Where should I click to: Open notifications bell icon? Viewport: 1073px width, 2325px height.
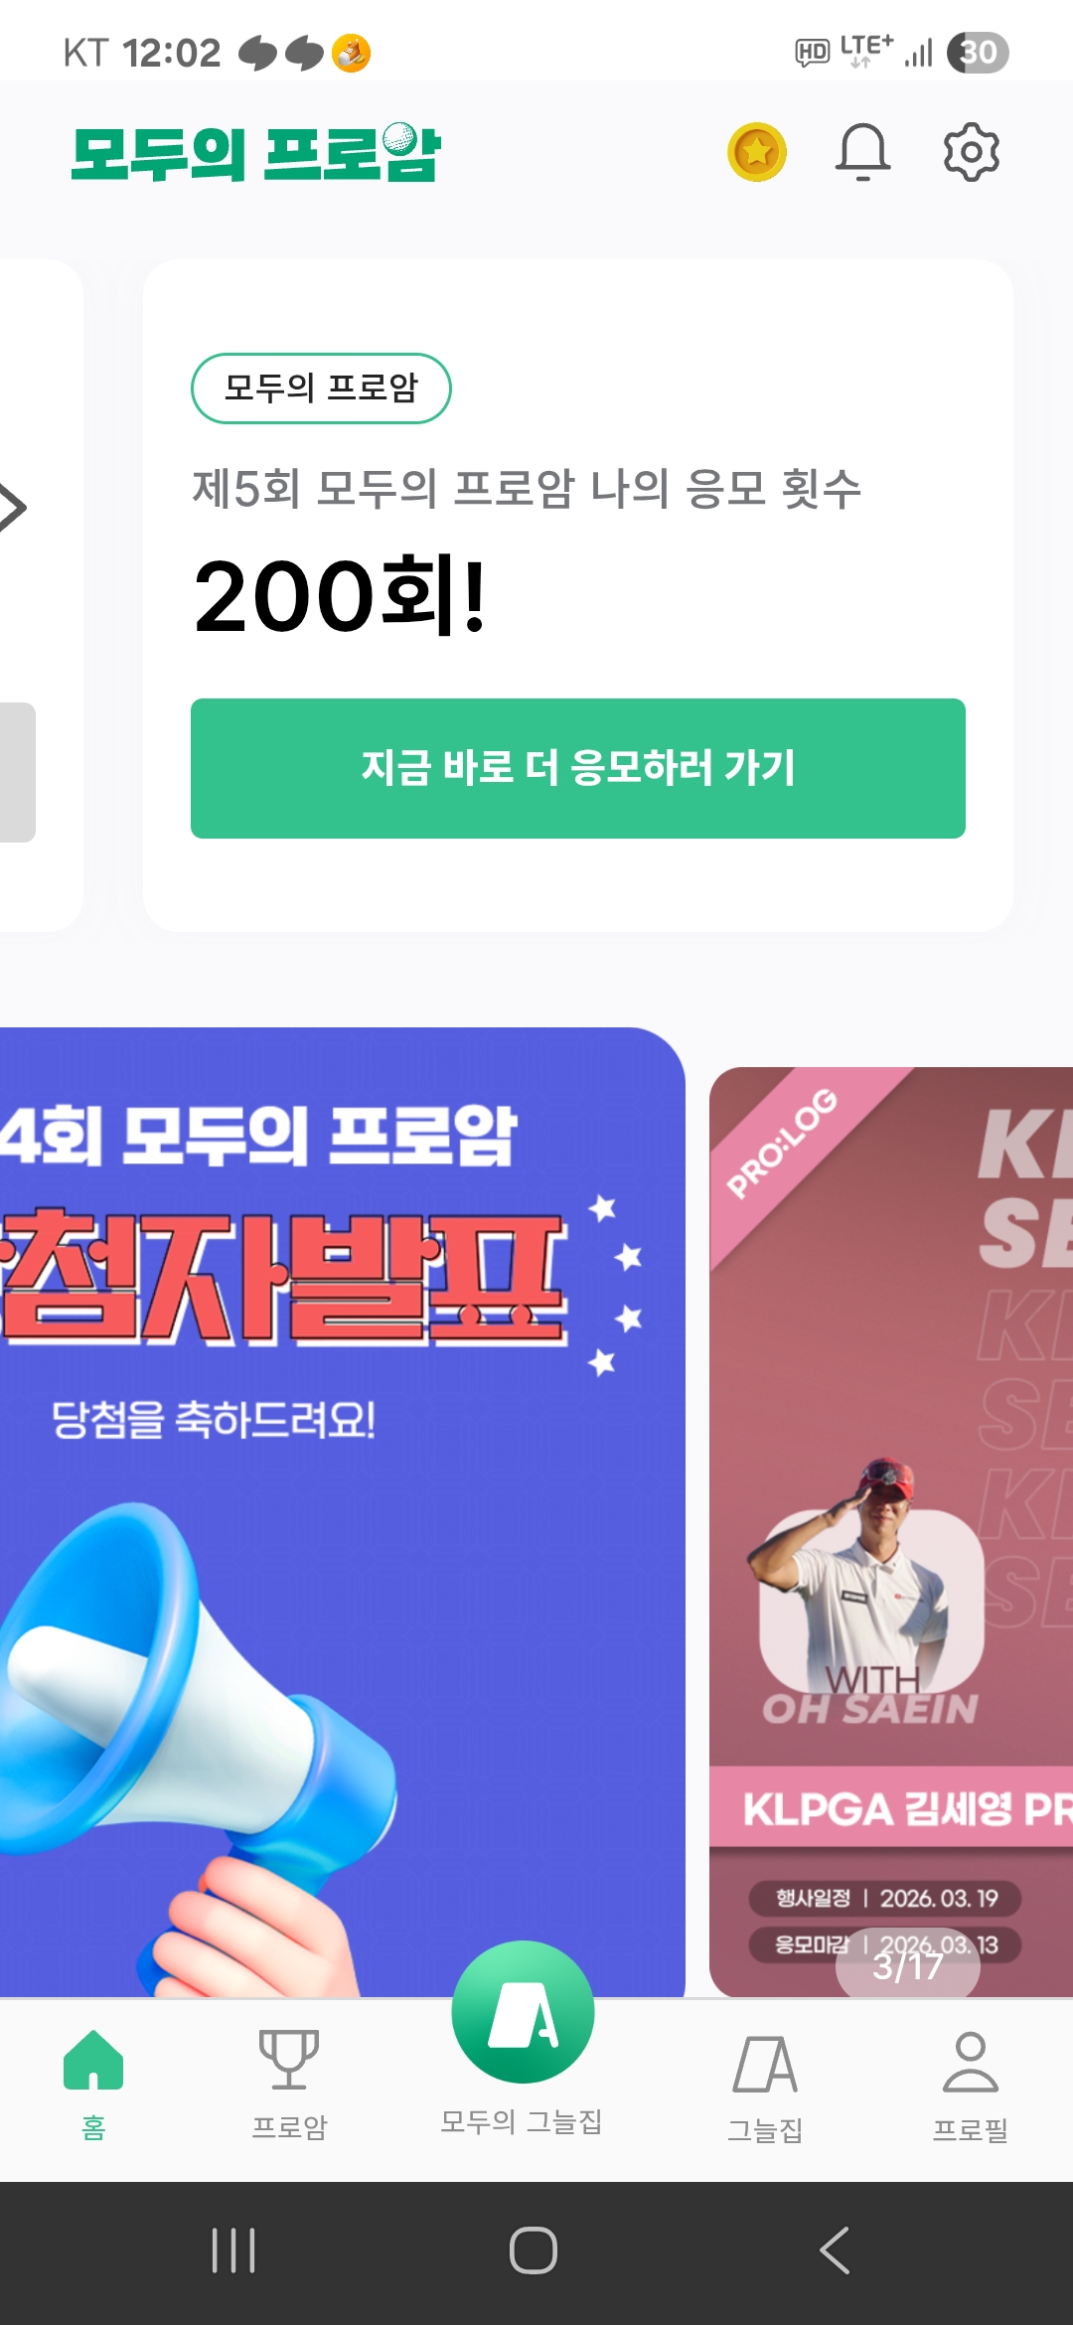click(862, 152)
